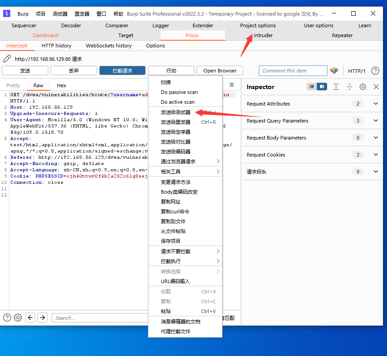
Task: Open the 帮助 menu in menu bar
Action: (118, 14)
